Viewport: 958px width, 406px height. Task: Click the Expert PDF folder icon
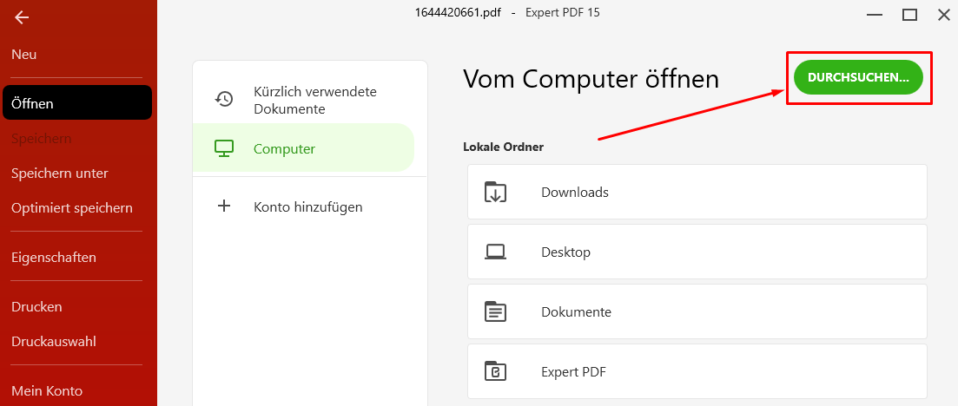click(495, 371)
